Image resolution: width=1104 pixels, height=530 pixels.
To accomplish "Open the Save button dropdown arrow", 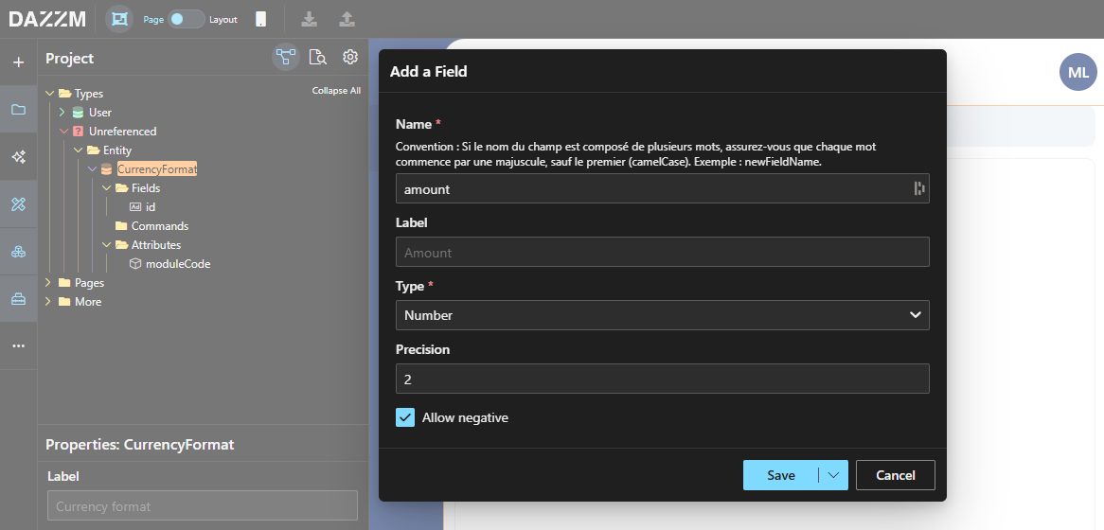I will 833,475.
